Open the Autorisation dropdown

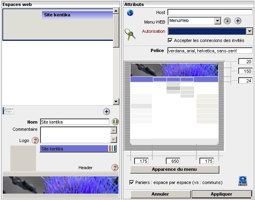click(250, 31)
